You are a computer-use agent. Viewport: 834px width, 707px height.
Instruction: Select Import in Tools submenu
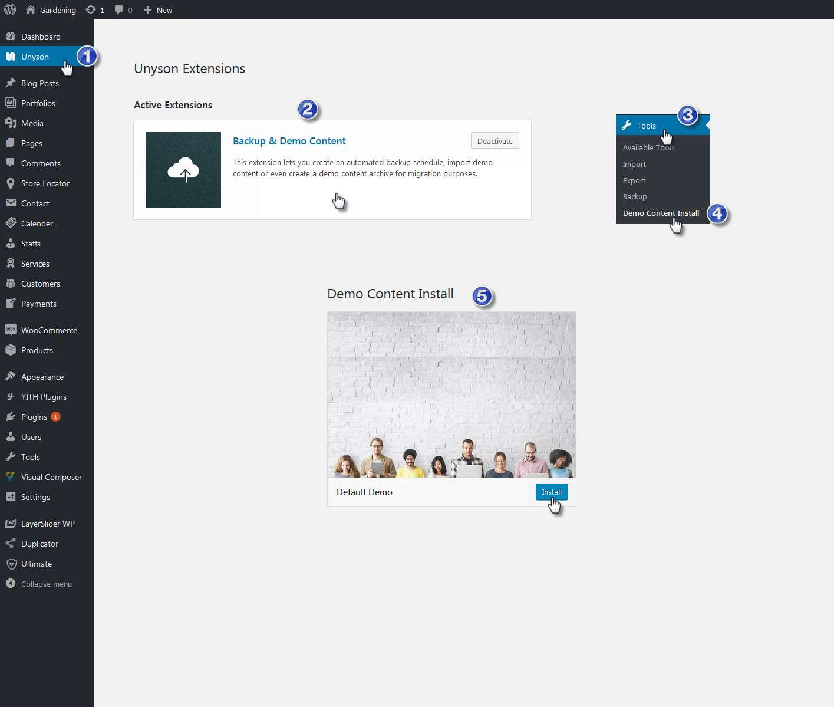634,164
